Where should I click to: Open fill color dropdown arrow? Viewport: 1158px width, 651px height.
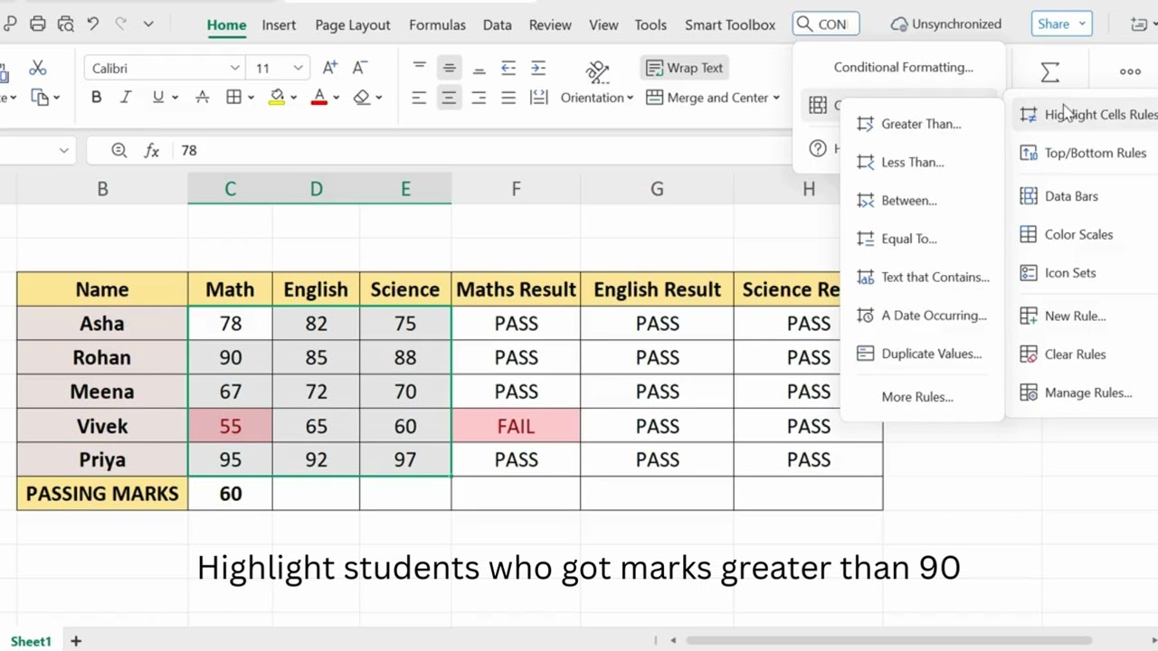coord(294,98)
